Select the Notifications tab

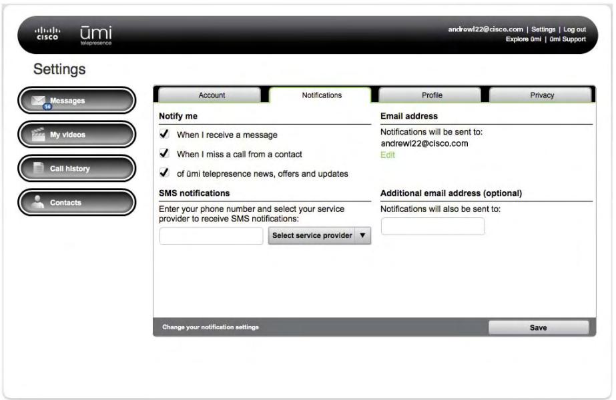pyautogui.click(x=320, y=95)
